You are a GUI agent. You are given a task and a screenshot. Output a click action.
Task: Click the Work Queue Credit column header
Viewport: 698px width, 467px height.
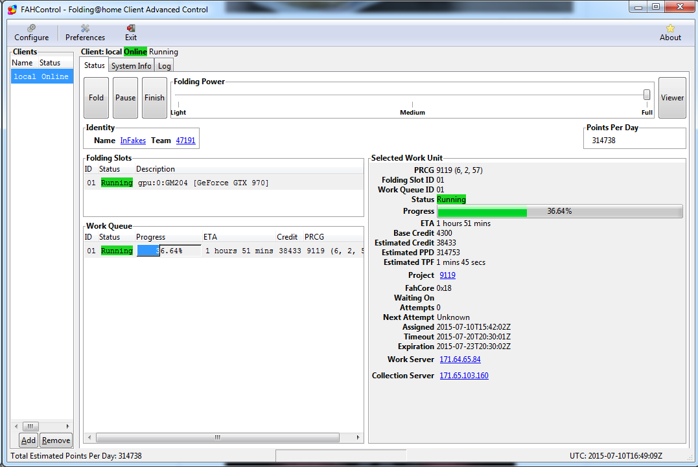(288, 237)
